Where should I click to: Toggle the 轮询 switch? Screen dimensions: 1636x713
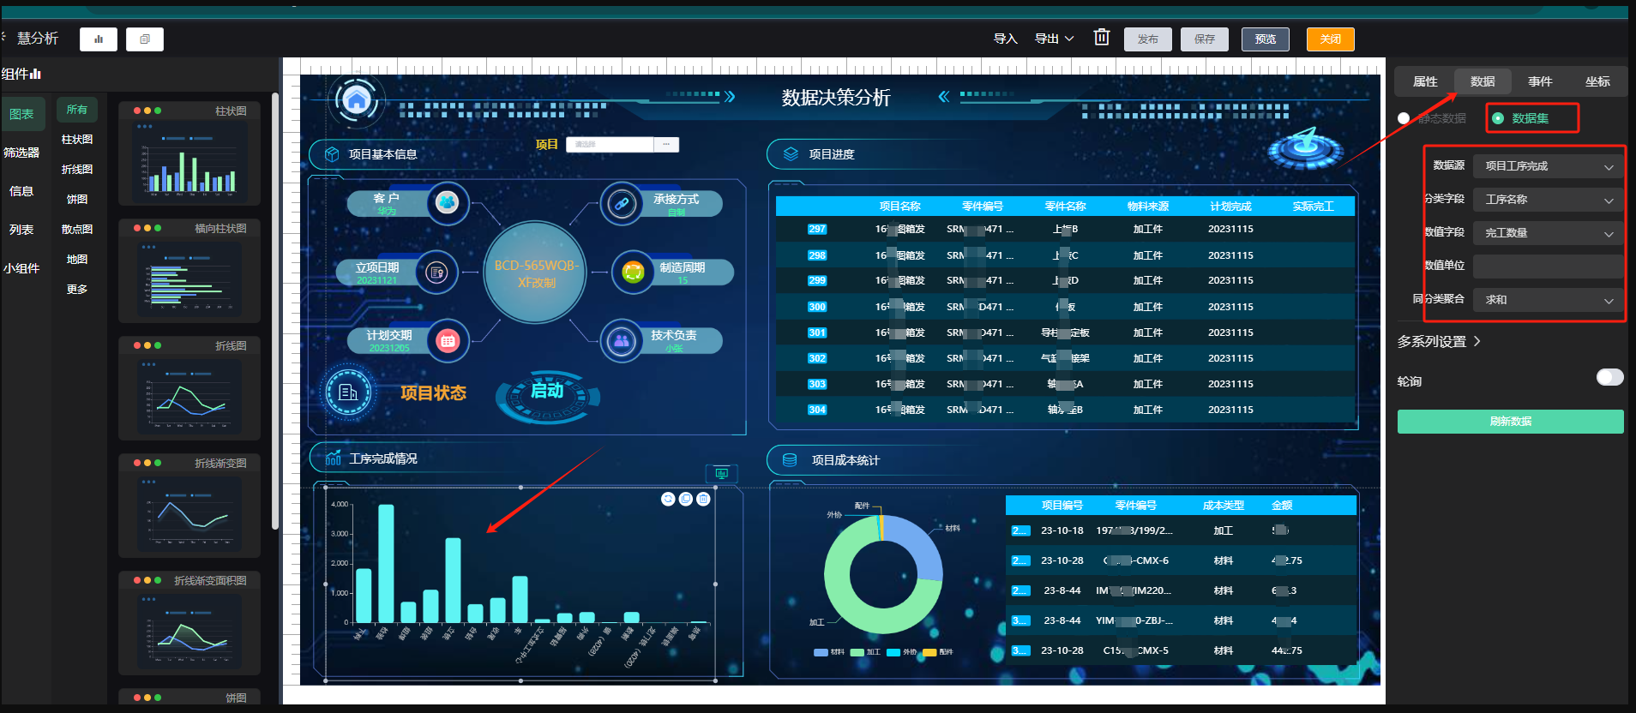click(1609, 377)
